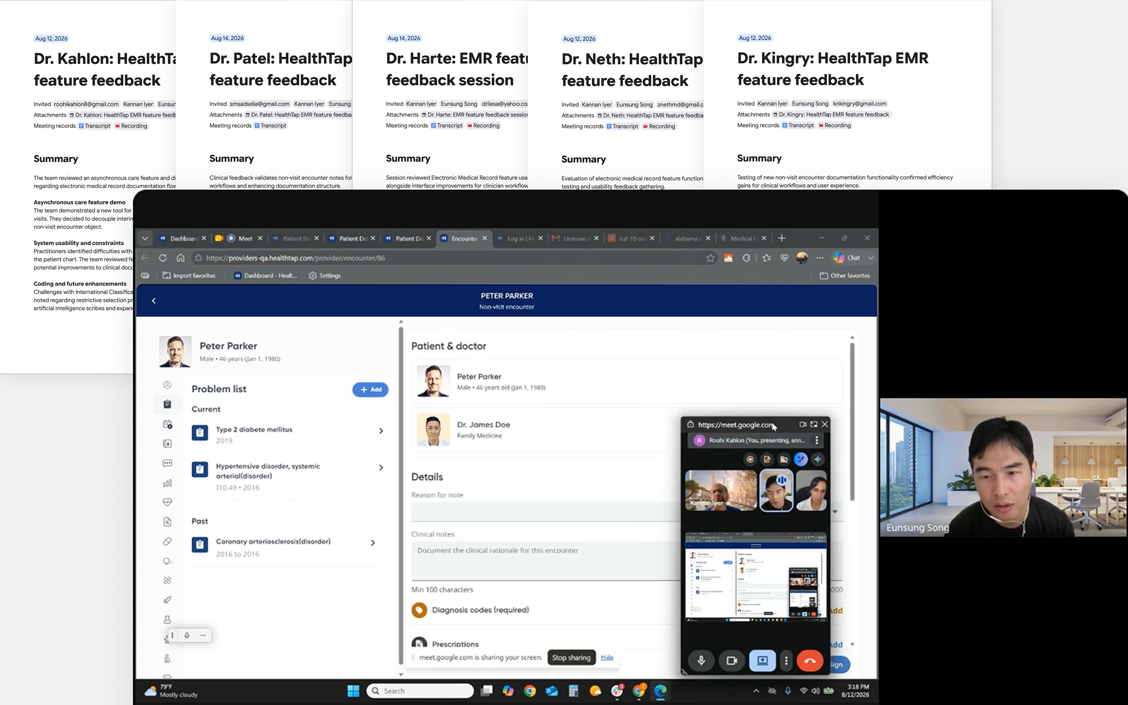Toggle the Meet present-screen button
The image size is (1128, 705).
[x=762, y=660]
